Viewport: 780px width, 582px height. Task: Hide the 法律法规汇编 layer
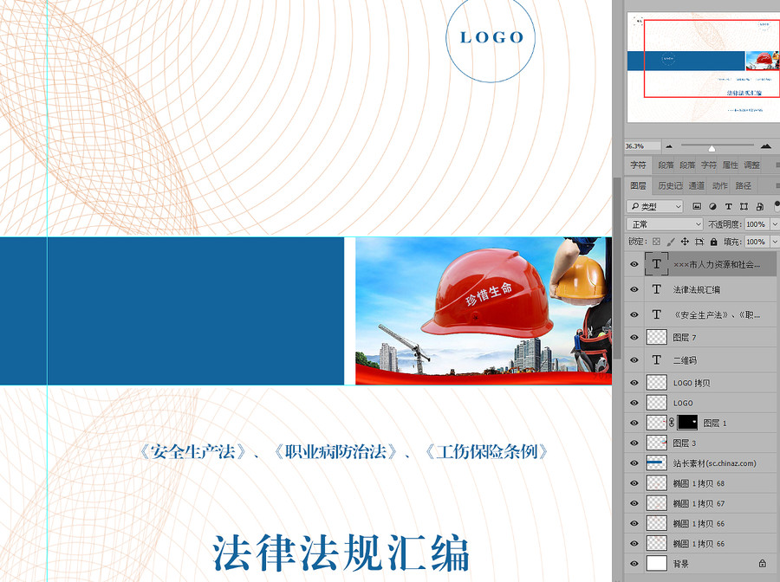[634, 289]
